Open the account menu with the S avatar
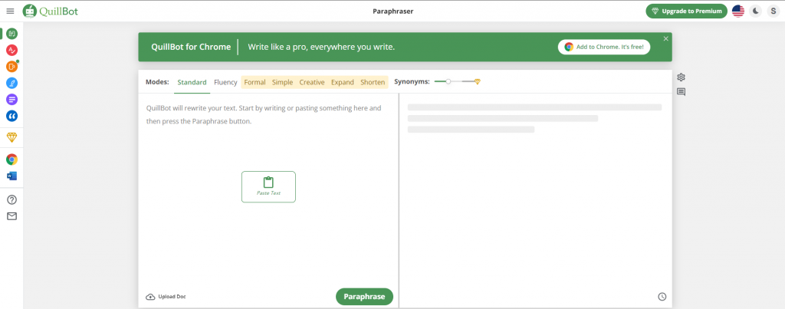 point(773,11)
